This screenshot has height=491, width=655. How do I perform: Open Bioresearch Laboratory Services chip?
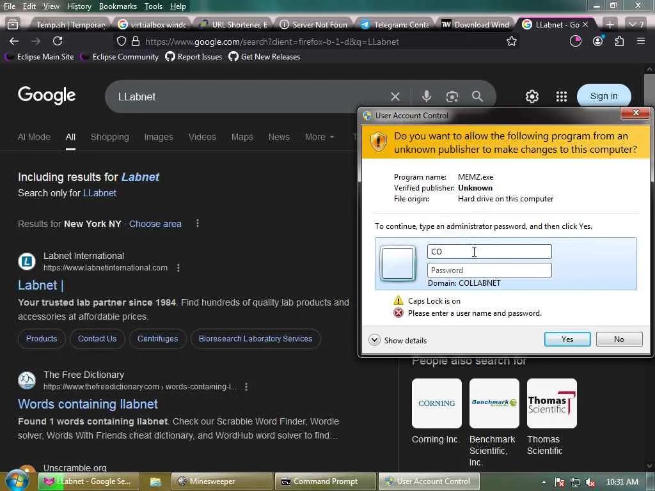click(255, 339)
